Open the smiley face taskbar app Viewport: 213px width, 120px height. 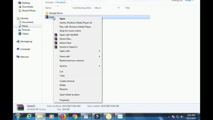coord(108,117)
